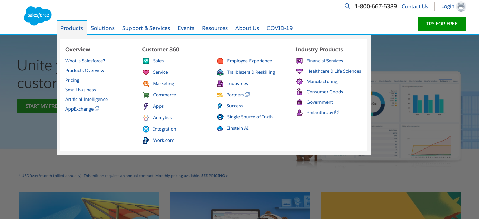Image resolution: width=479 pixels, height=219 pixels.
Task: Open the Marketing product link
Action: click(x=164, y=84)
